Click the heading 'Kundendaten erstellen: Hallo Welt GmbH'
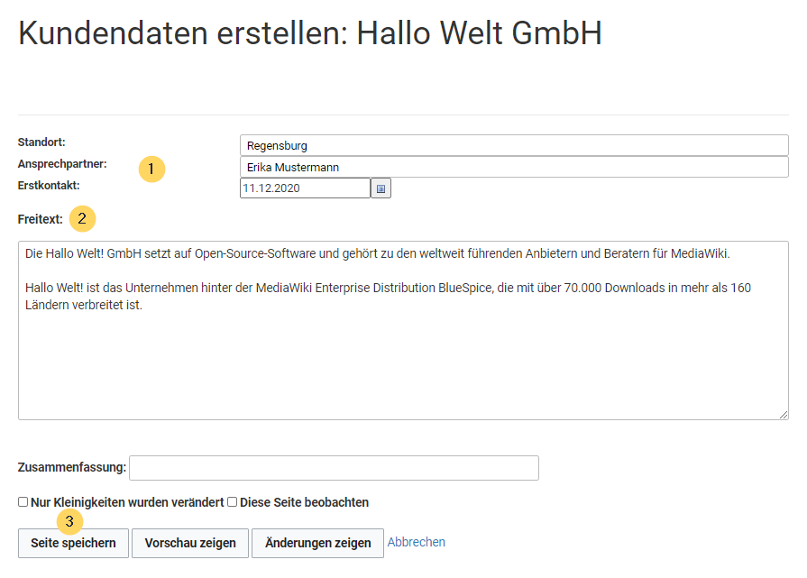This screenshot has height=578, width=807. click(310, 33)
